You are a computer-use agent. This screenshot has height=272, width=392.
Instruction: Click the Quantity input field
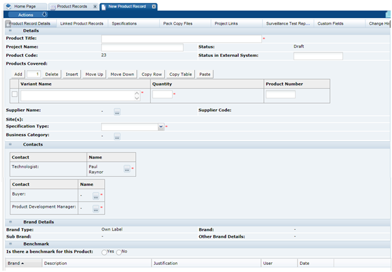[162, 95]
